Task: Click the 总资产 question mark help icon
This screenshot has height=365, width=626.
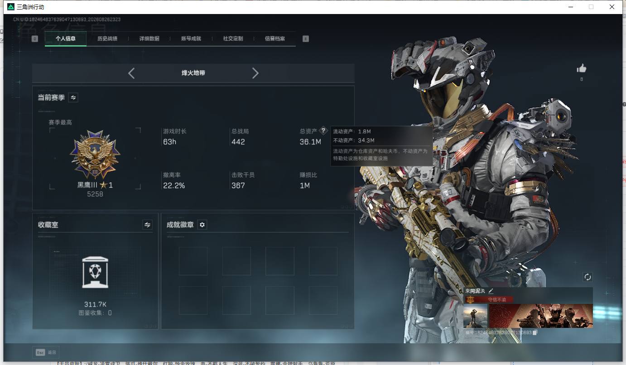Action: coord(323,131)
